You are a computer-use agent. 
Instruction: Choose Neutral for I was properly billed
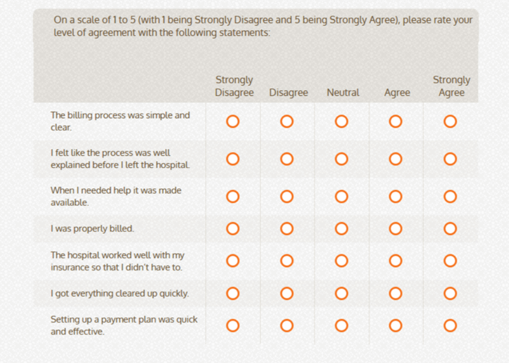coord(341,229)
